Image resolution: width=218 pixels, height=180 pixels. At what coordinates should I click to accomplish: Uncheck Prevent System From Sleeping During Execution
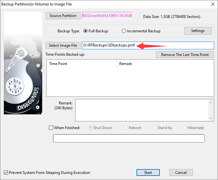[6, 173]
